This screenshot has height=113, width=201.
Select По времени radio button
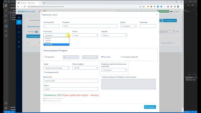pos(44,57)
